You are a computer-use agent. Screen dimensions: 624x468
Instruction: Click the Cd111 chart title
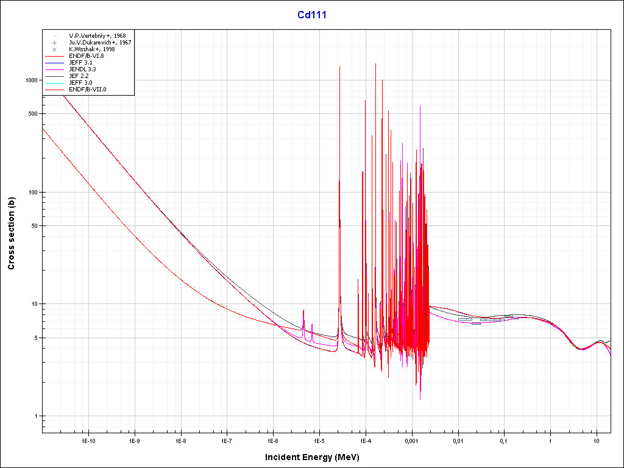(311, 15)
